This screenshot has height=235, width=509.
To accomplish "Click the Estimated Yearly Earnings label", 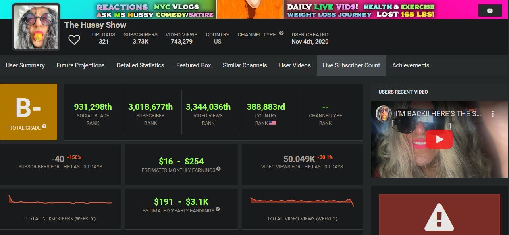I will coord(179,210).
